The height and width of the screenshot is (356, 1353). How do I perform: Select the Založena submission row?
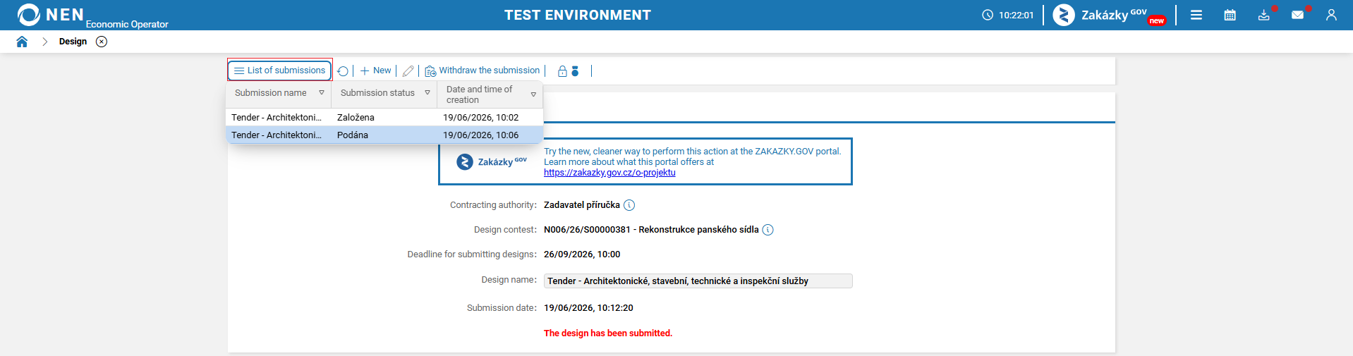pos(384,118)
